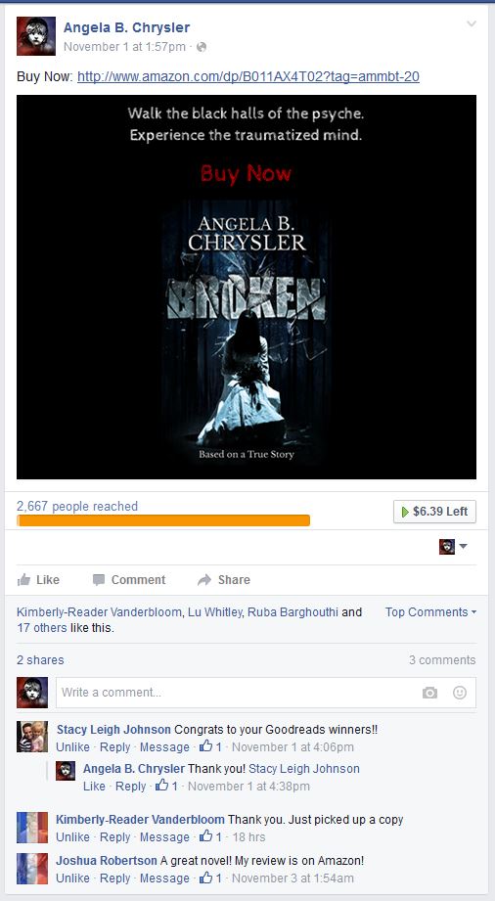Open Angela B. Chrysler's profile picture
This screenshot has width=495, height=901.
(35, 35)
